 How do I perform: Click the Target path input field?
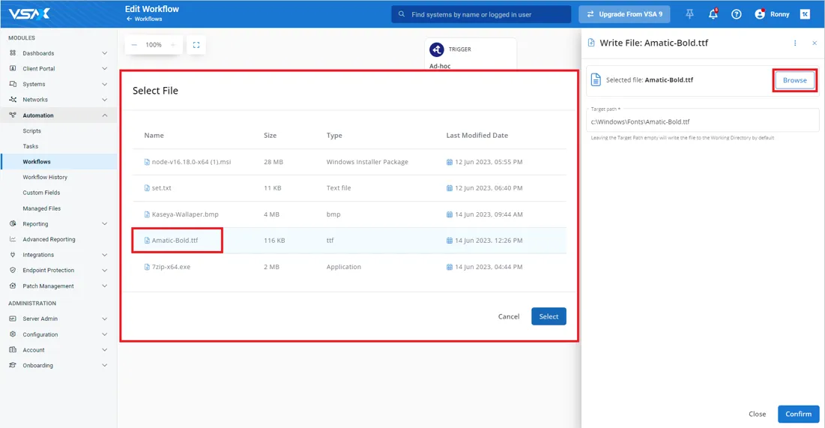[x=702, y=121]
